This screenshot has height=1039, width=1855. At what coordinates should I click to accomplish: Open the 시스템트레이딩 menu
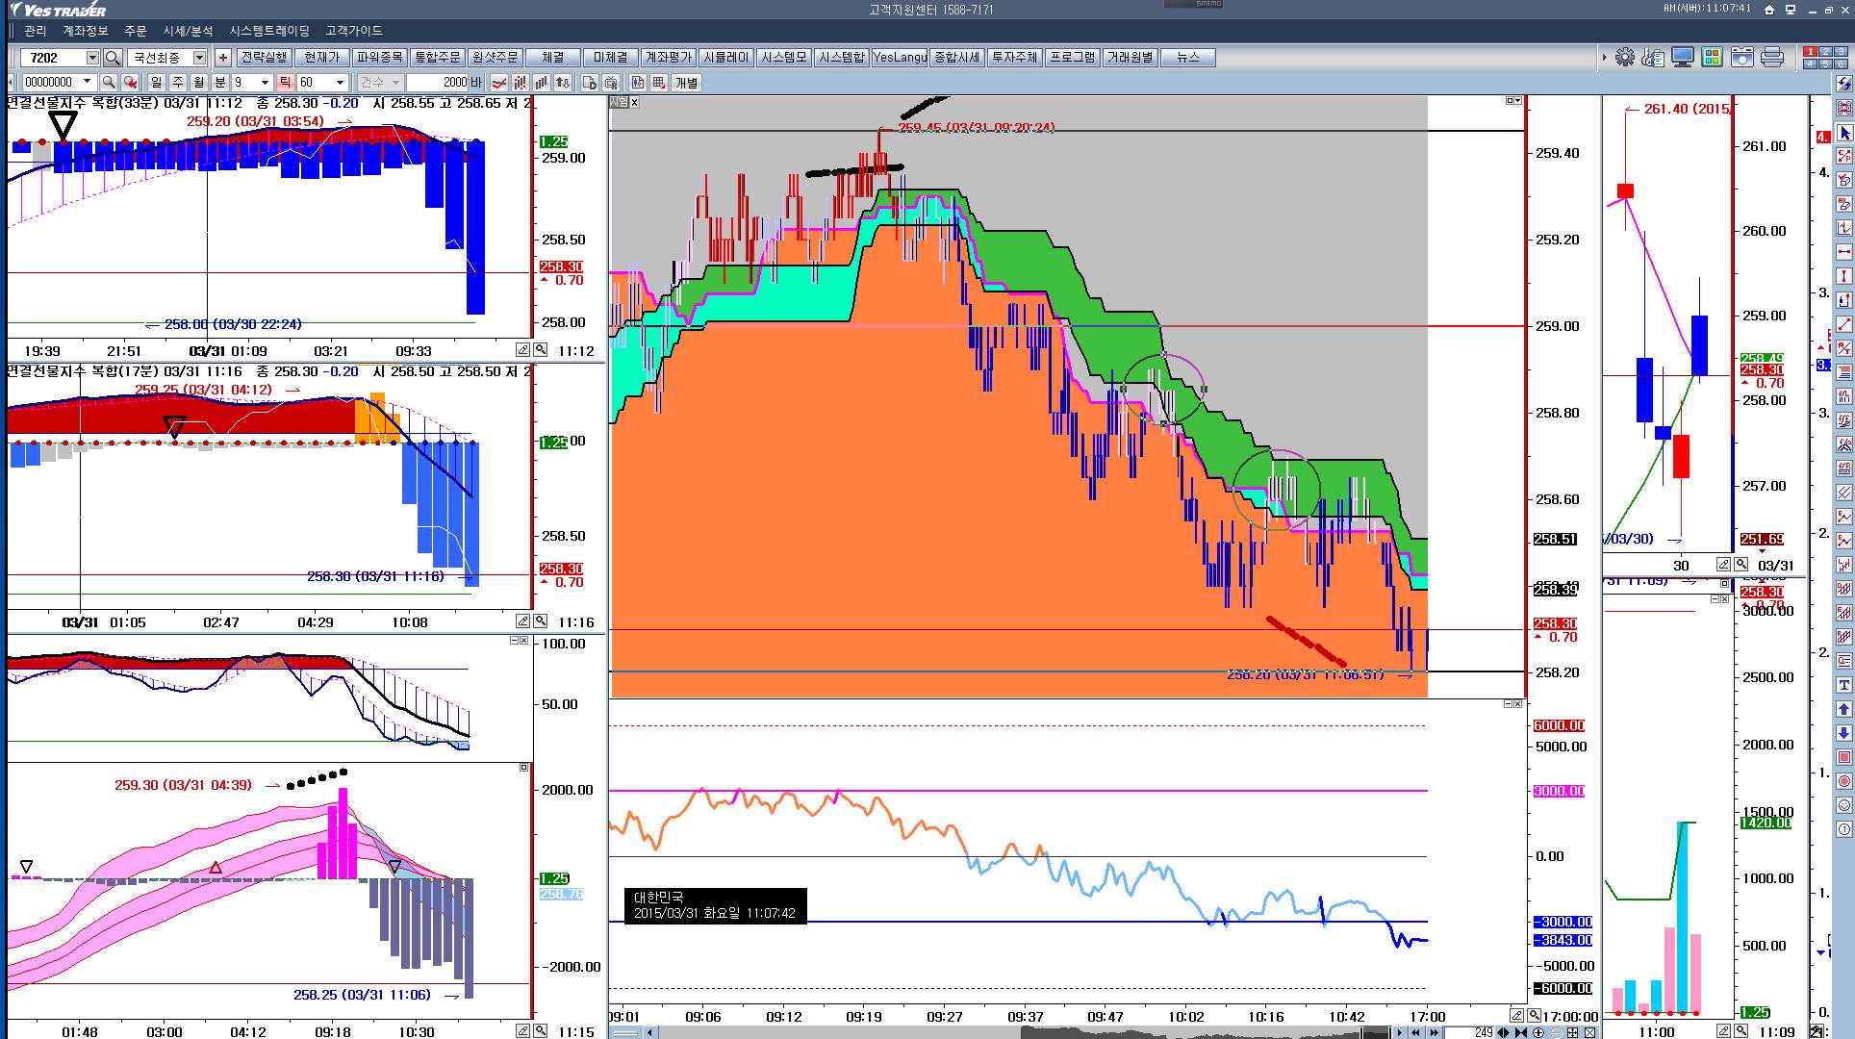[x=269, y=31]
